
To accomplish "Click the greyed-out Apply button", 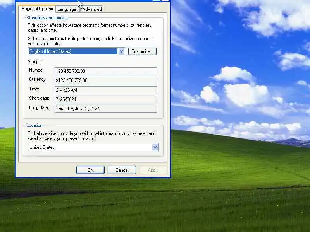I will pos(153,170).
